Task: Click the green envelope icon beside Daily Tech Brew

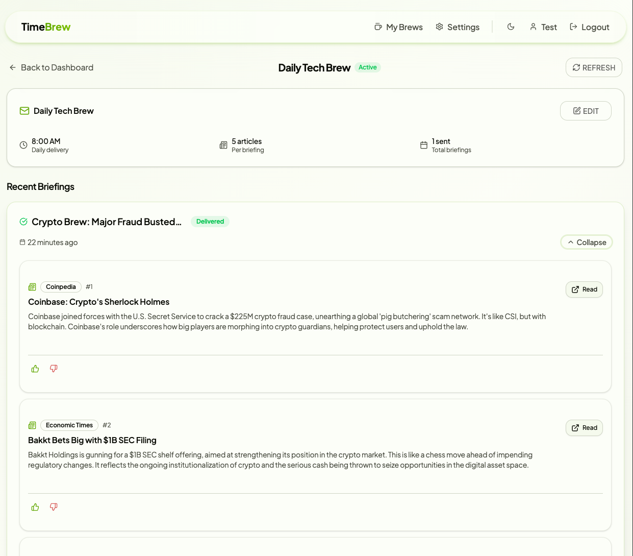Action: coord(24,111)
